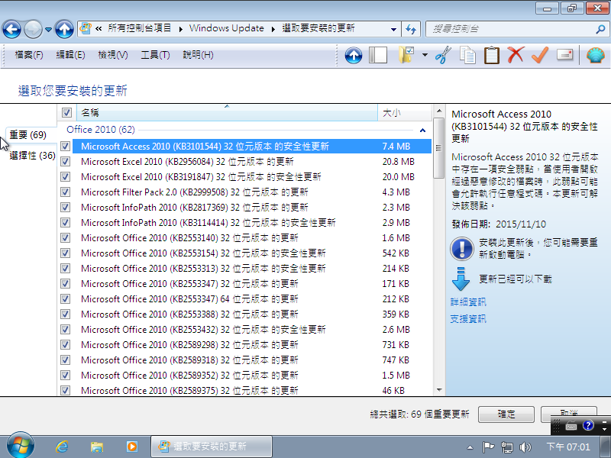The height and width of the screenshot is (458, 611).
Task: Select taskbar window 選取要安裝的更新
Action: point(212,447)
